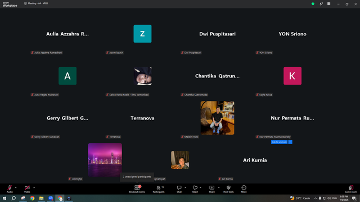Click the green encryption shield icon
Image resolution: width=360 pixels, height=202 pixels.
(313, 4)
